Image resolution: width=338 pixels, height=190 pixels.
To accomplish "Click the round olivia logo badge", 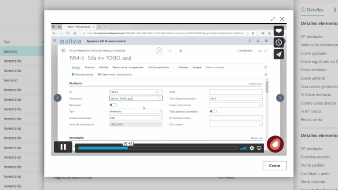I will click(x=275, y=144).
